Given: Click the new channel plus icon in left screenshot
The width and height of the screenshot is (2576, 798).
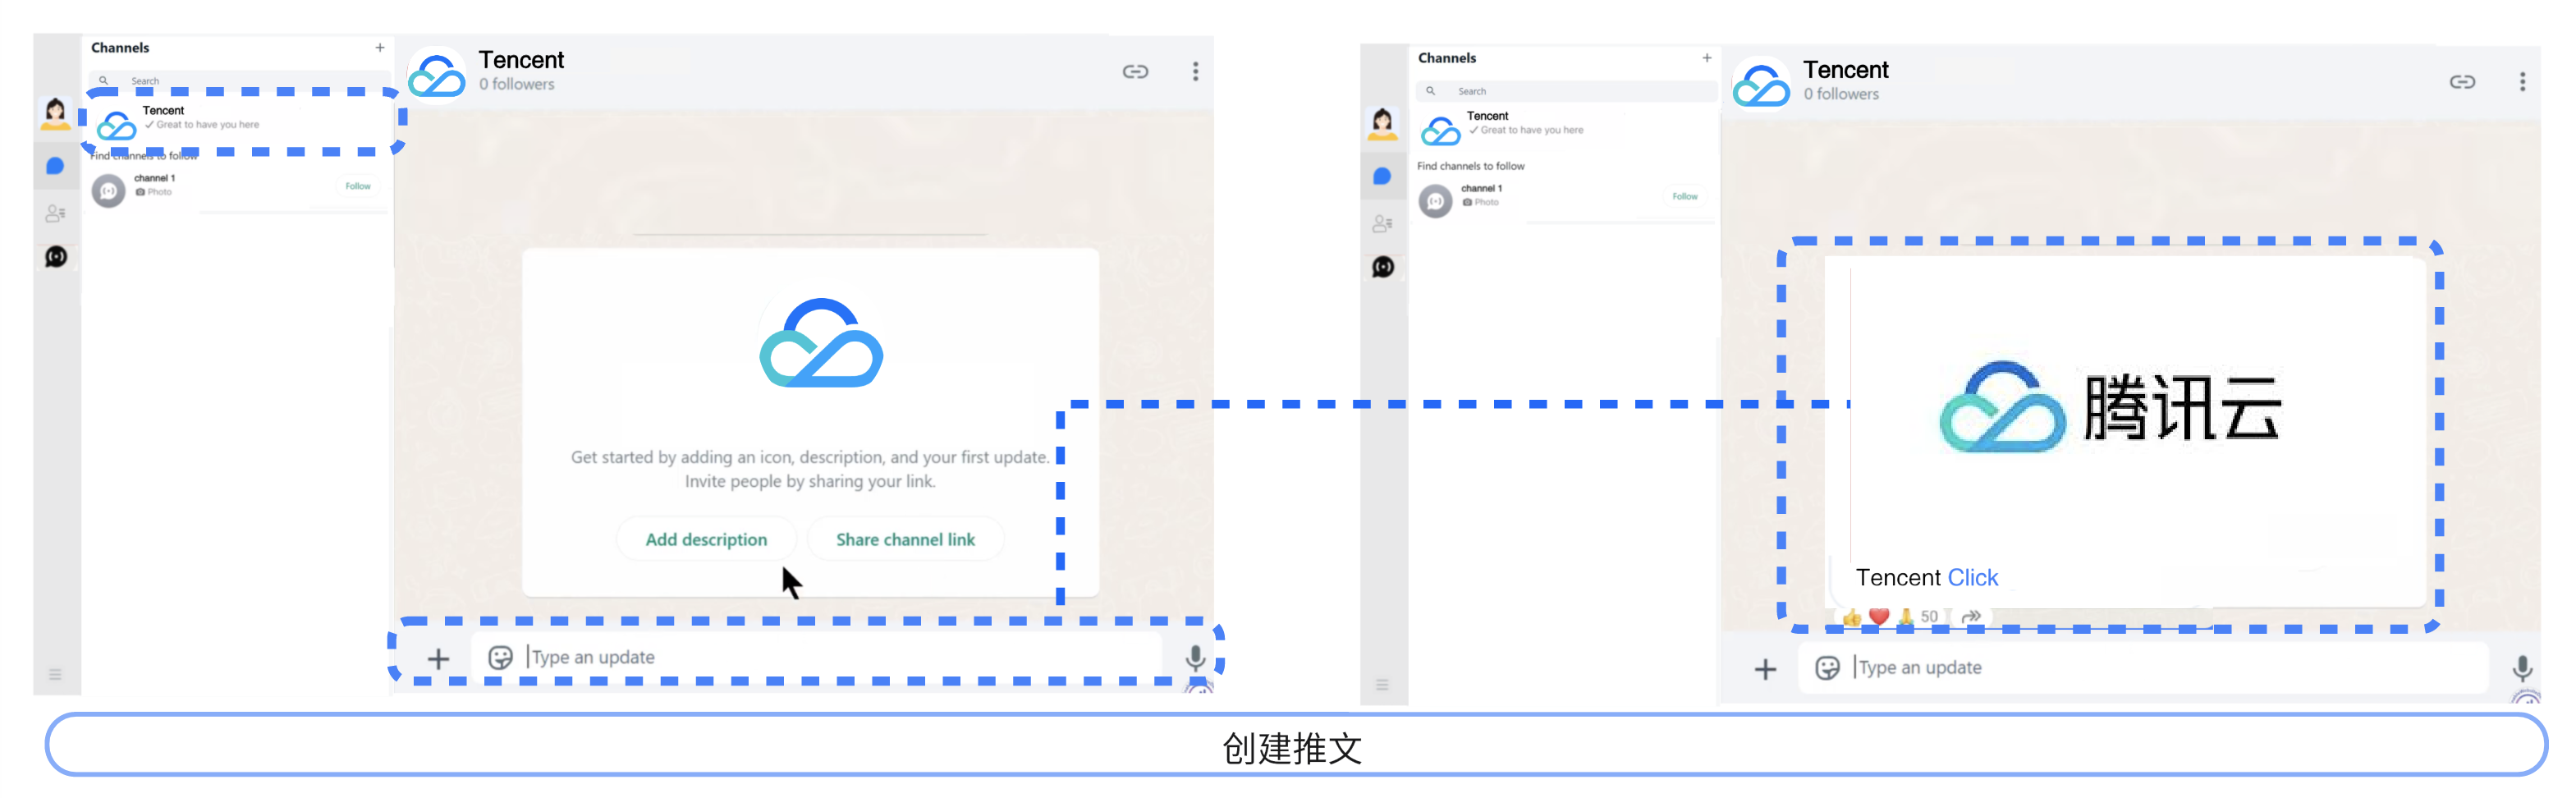Looking at the screenshot, I should [380, 47].
